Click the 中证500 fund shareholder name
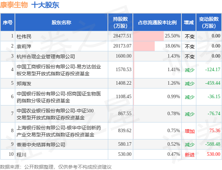Screen dimensions: 222x170 (x=55, y=114)
